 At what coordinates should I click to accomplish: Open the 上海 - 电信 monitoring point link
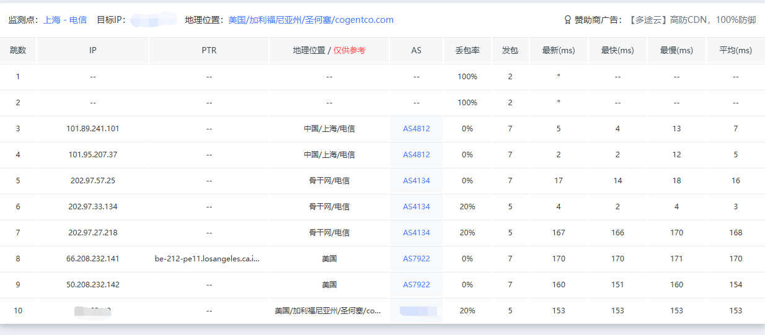(x=65, y=20)
